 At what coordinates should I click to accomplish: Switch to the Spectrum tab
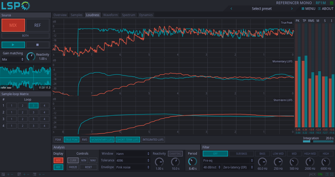click(x=129, y=15)
